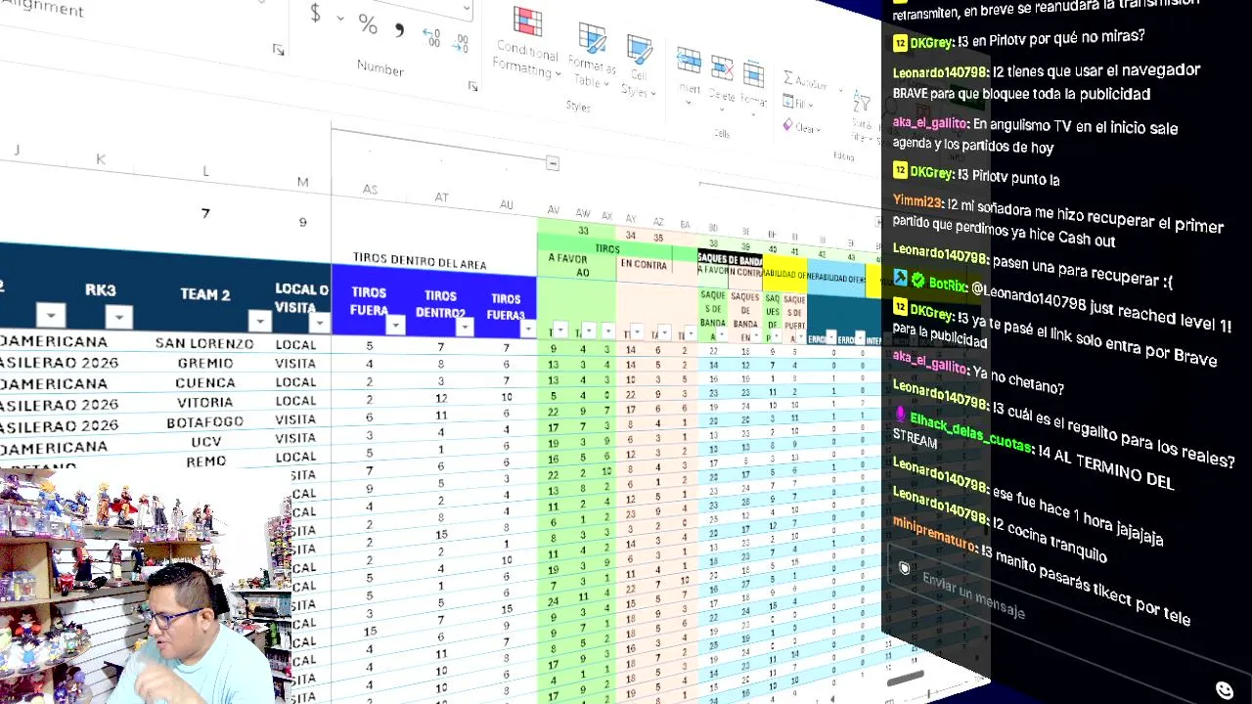Click BotRix's verified check badge

coord(917,281)
